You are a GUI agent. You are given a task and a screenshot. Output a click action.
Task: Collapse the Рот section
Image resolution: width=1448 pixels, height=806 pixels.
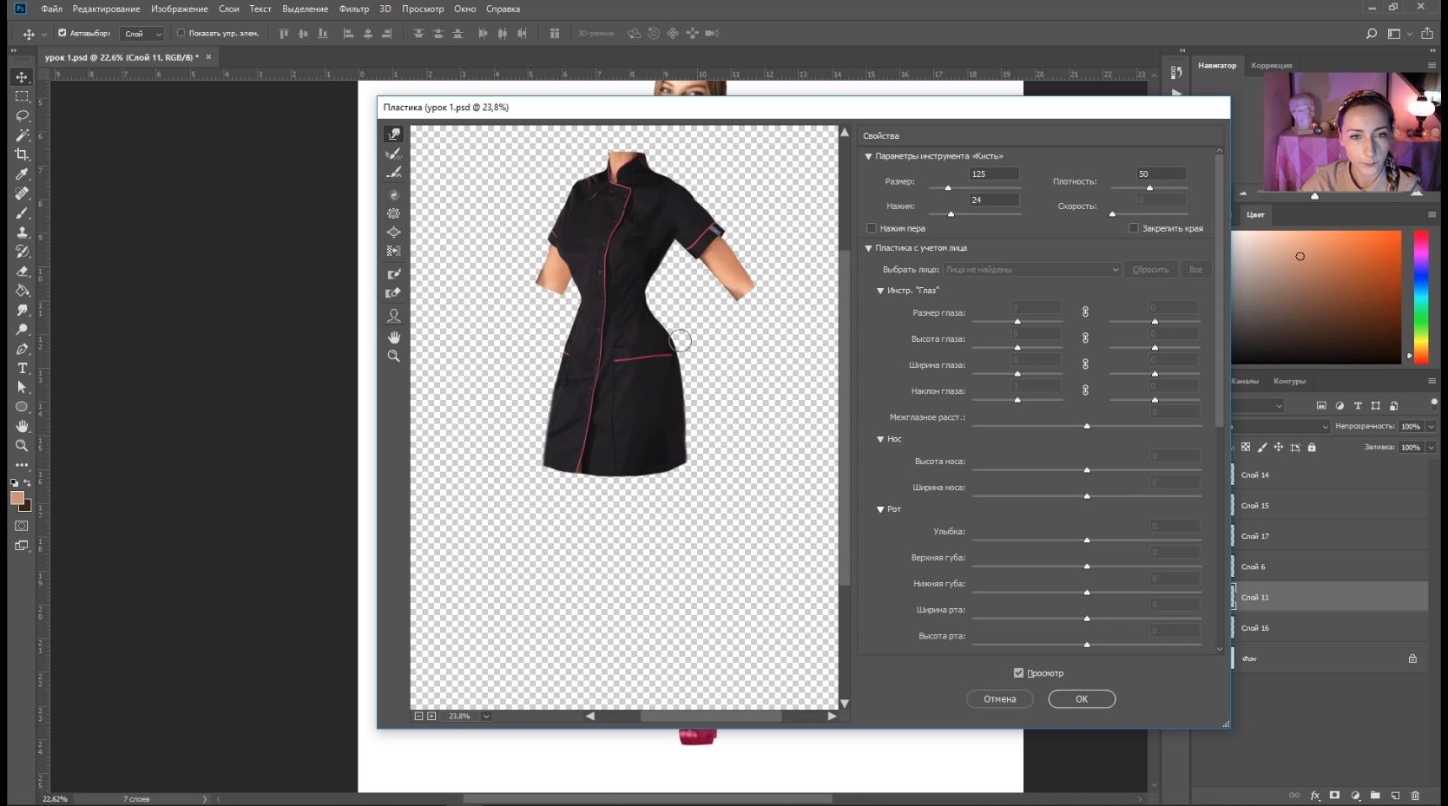[880, 509]
